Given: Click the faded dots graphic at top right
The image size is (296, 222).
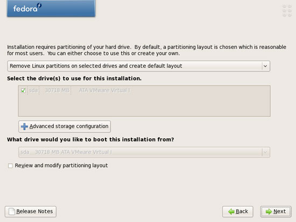Looking at the screenshot, I should pyautogui.click(x=287, y=11).
